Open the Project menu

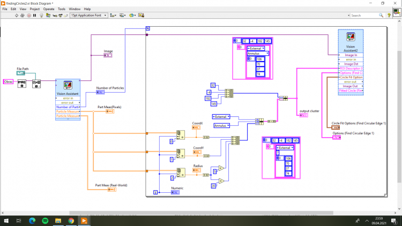(x=35, y=9)
